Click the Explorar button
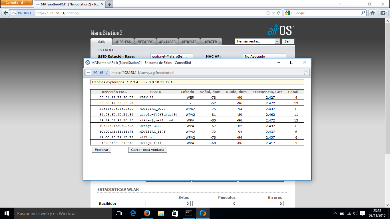 [102, 150]
